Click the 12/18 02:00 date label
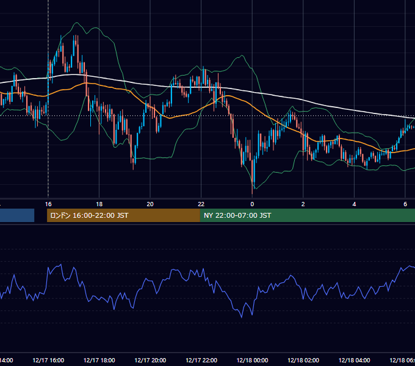 [303, 360]
